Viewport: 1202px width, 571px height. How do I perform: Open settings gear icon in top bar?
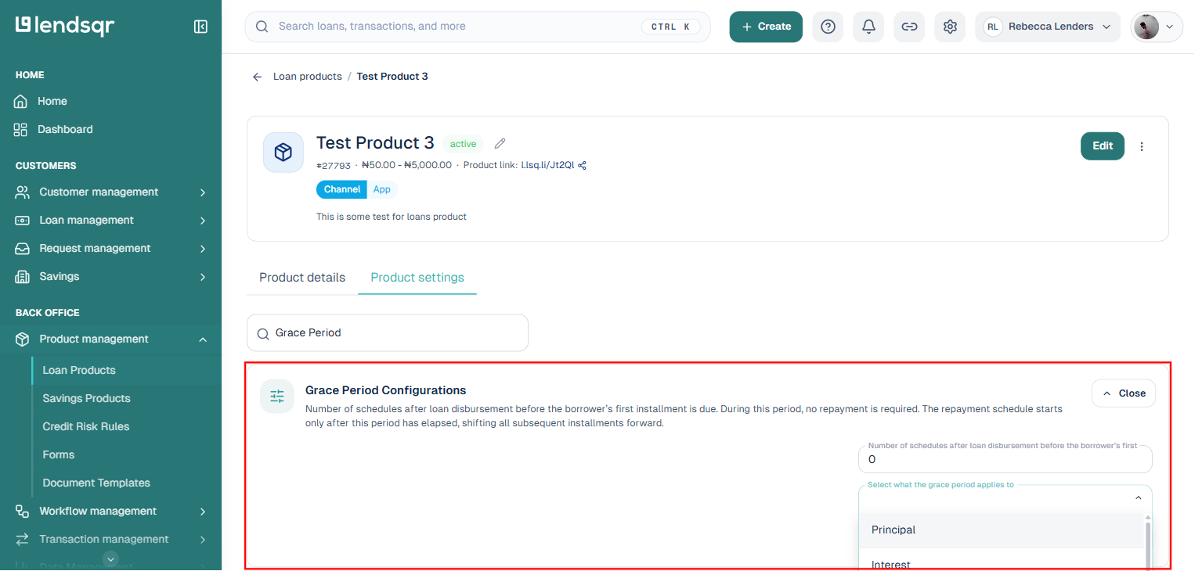[950, 27]
